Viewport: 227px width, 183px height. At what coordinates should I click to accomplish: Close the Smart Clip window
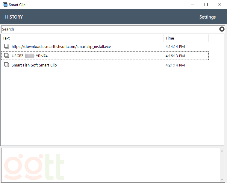click(x=220, y=4)
